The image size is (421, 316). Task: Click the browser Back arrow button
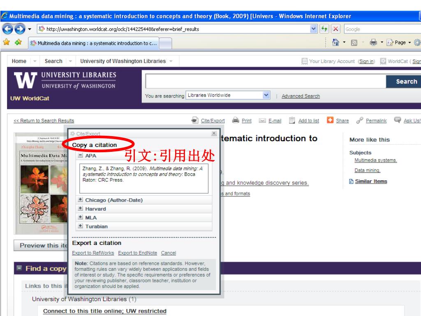pos(7,29)
